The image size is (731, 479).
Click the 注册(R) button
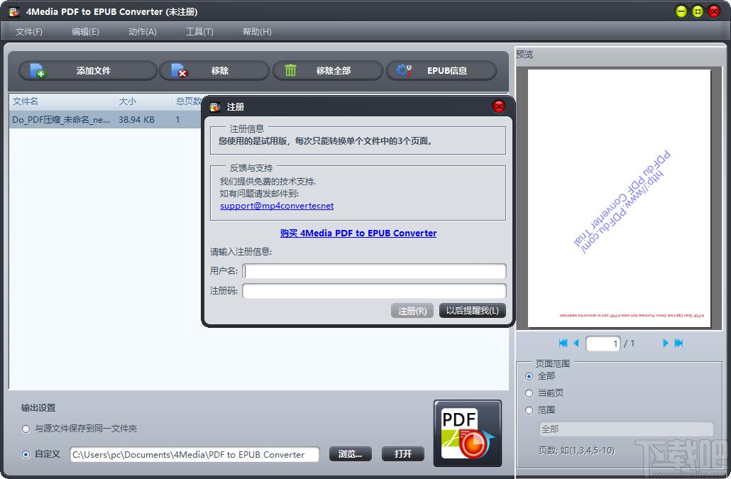[x=412, y=311]
